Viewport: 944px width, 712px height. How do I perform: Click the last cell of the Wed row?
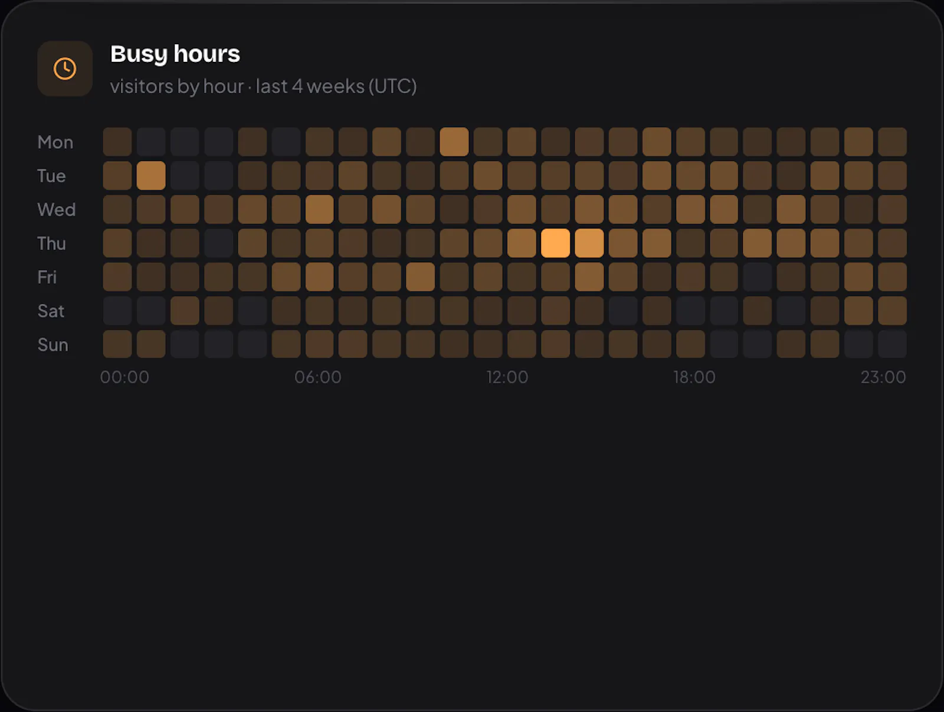pos(893,209)
